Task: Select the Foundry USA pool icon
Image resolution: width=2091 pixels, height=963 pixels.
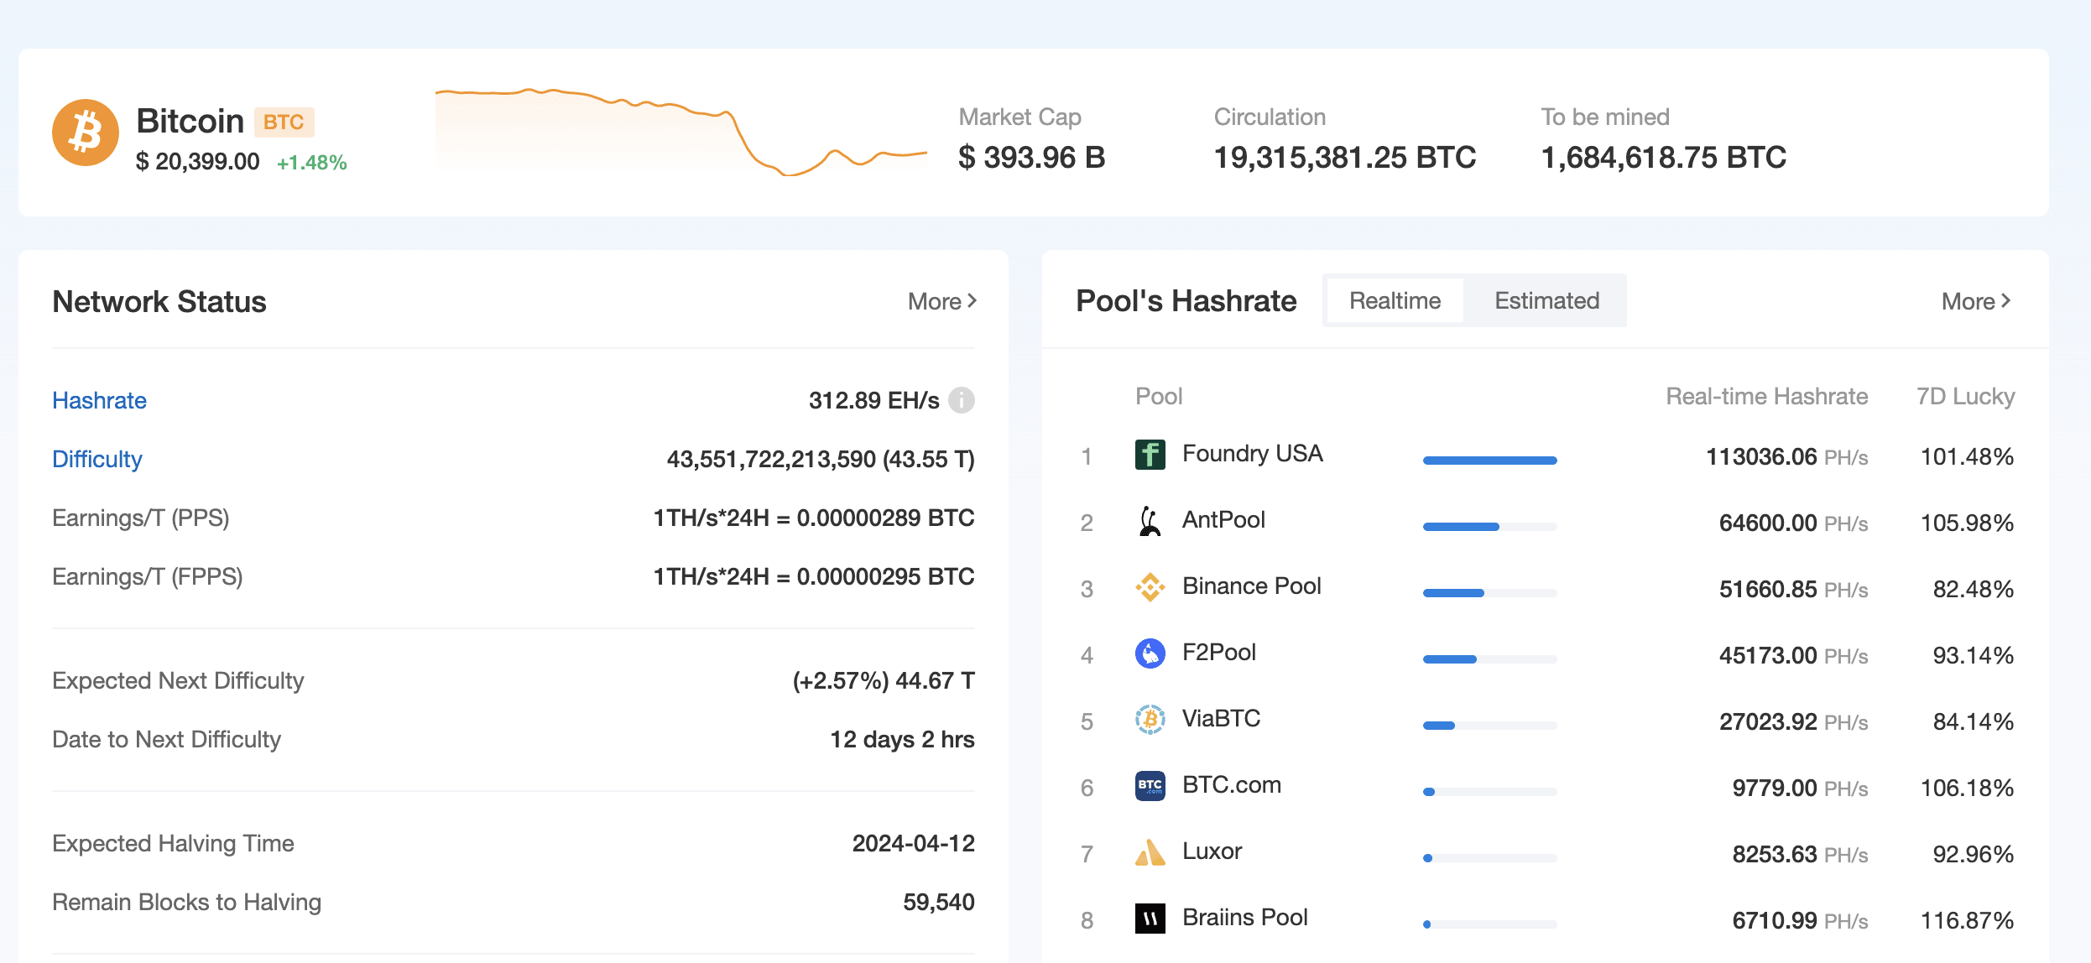Action: 1150,455
